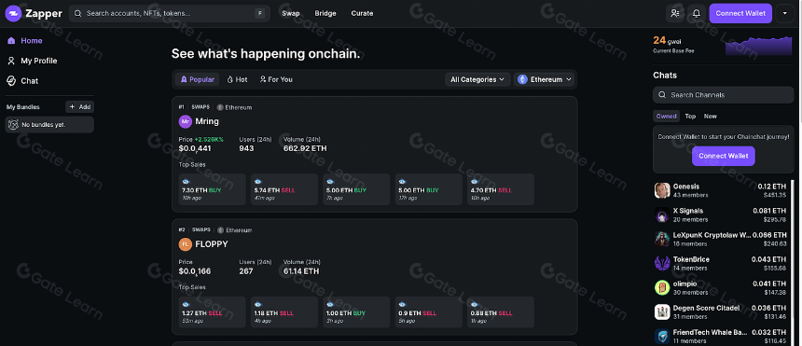The width and height of the screenshot is (802, 346).
Task: Open the FriendTech Whale channel avatar
Action: [x=662, y=337]
